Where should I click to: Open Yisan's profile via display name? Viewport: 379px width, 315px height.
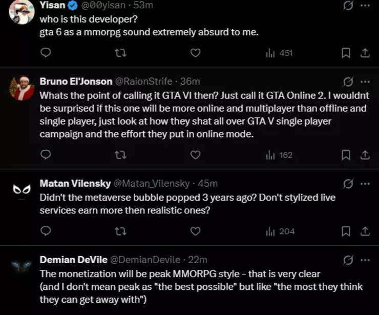tap(53, 5)
